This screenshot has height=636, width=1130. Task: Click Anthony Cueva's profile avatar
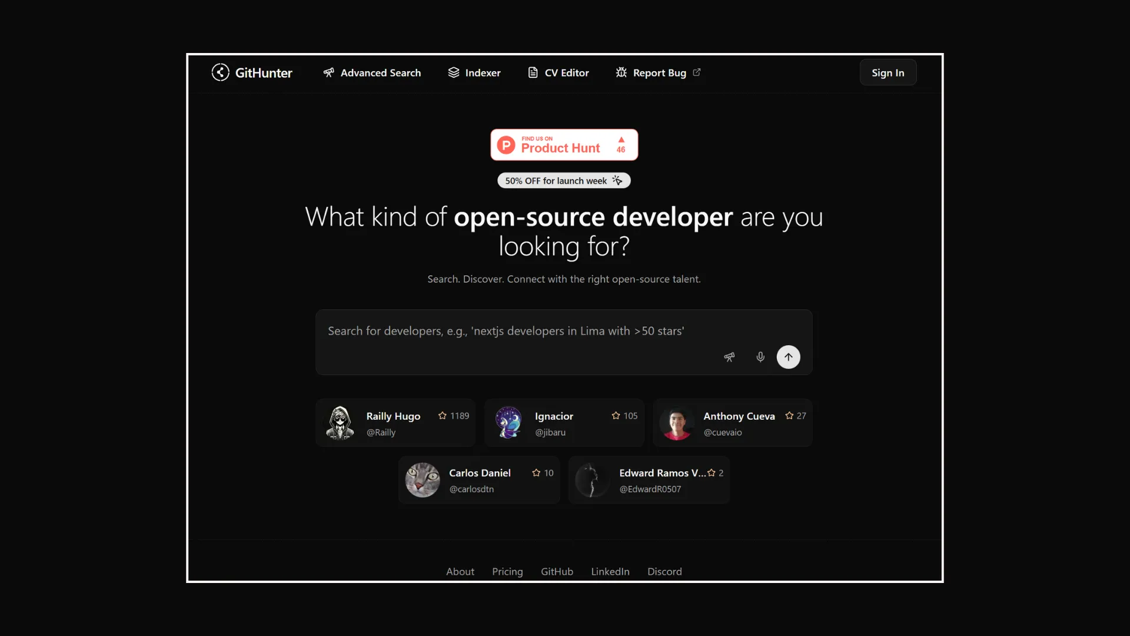(x=677, y=423)
